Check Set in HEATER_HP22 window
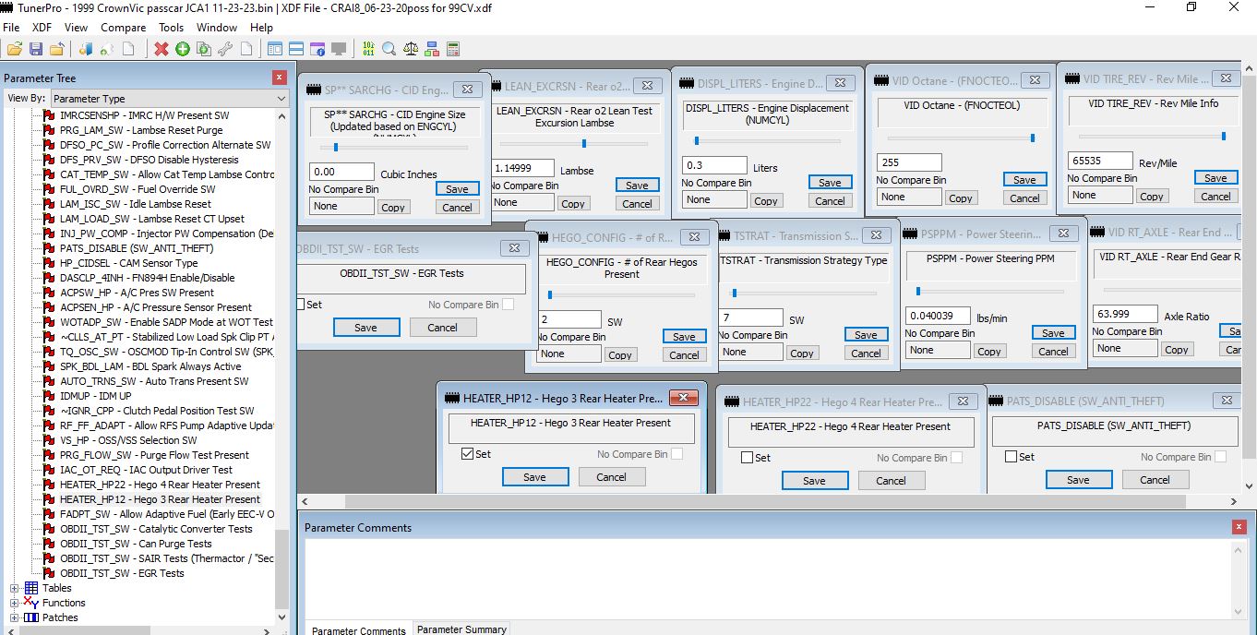 coord(748,458)
